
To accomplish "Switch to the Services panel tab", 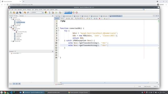I will 22,16.
